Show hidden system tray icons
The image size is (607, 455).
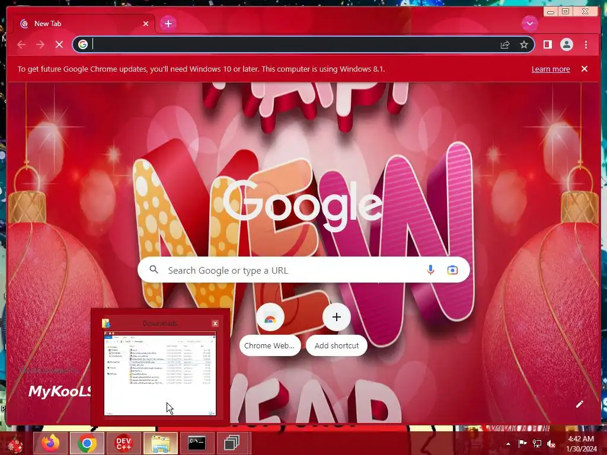[508, 444]
